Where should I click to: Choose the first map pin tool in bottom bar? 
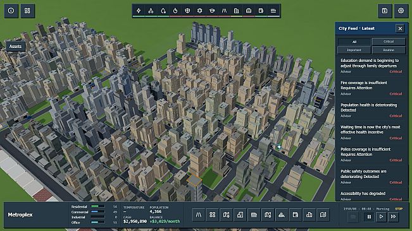tap(226, 215)
